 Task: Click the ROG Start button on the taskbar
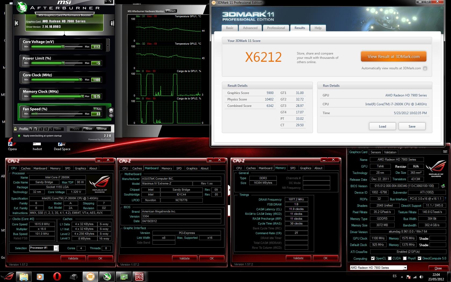click(x=7, y=276)
